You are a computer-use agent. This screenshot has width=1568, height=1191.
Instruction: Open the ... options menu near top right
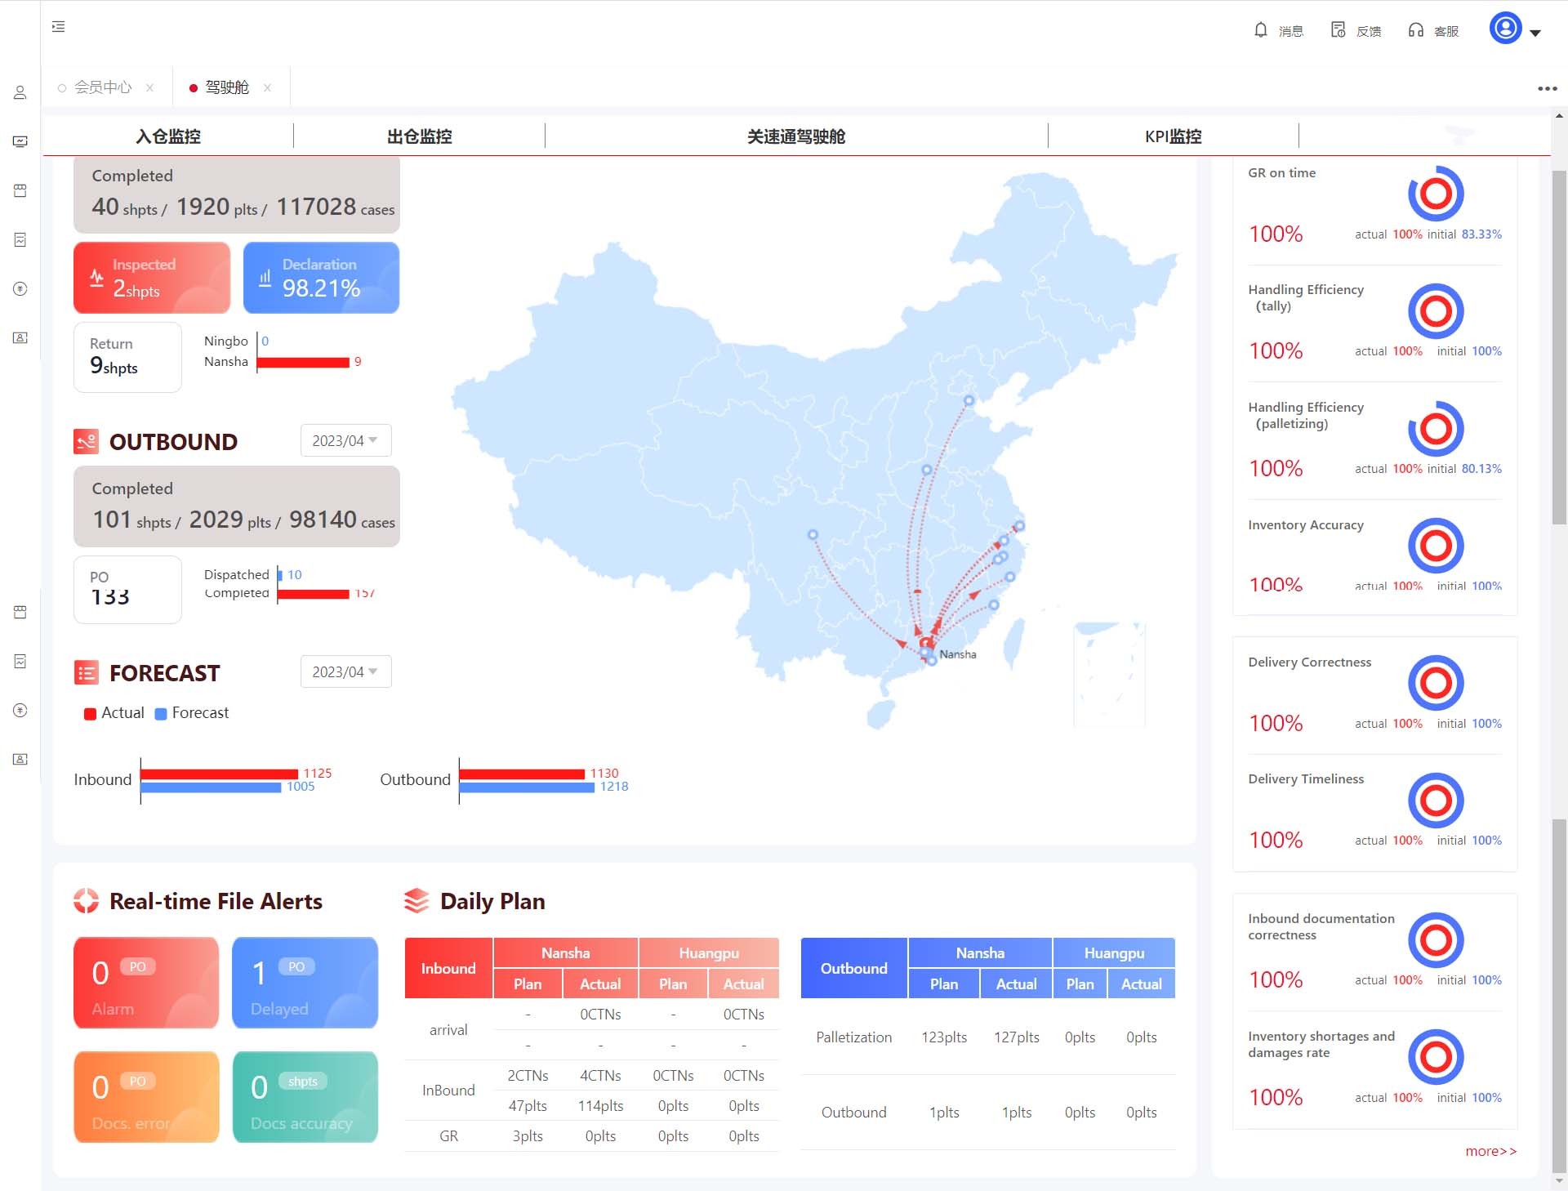click(x=1547, y=87)
